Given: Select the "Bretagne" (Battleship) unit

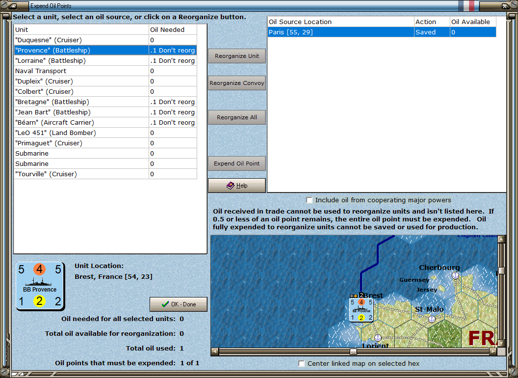Looking at the screenshot, I should (x=105, y=102).
